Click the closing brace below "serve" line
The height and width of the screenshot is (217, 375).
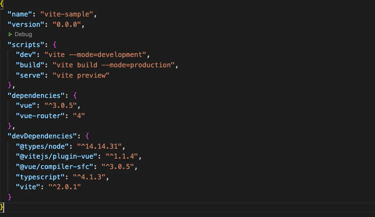pyautogui.click(x=9, y=85)
